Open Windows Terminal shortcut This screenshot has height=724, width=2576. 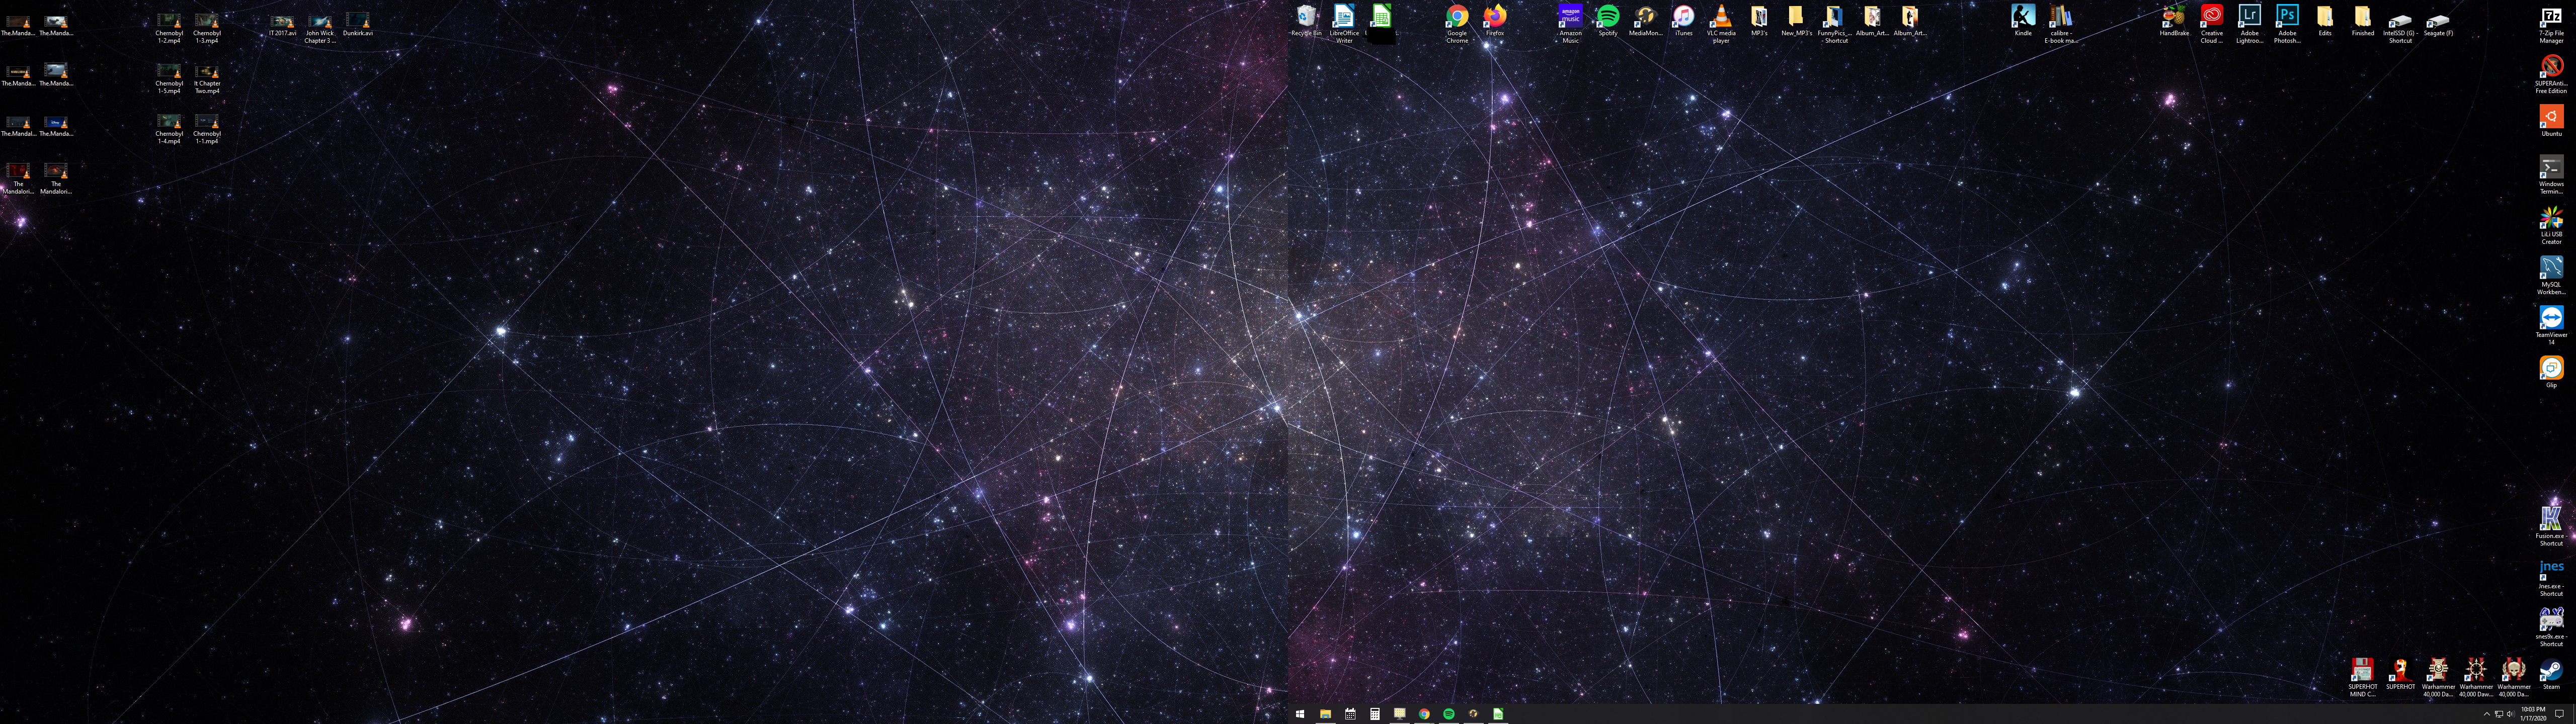pos(2551,175)
